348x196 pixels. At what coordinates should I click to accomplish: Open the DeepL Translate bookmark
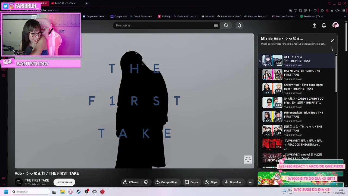click(142, 16)
